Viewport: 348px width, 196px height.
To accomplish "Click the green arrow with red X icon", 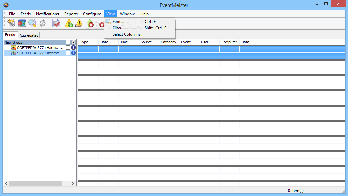I will (x=90, y=23).
